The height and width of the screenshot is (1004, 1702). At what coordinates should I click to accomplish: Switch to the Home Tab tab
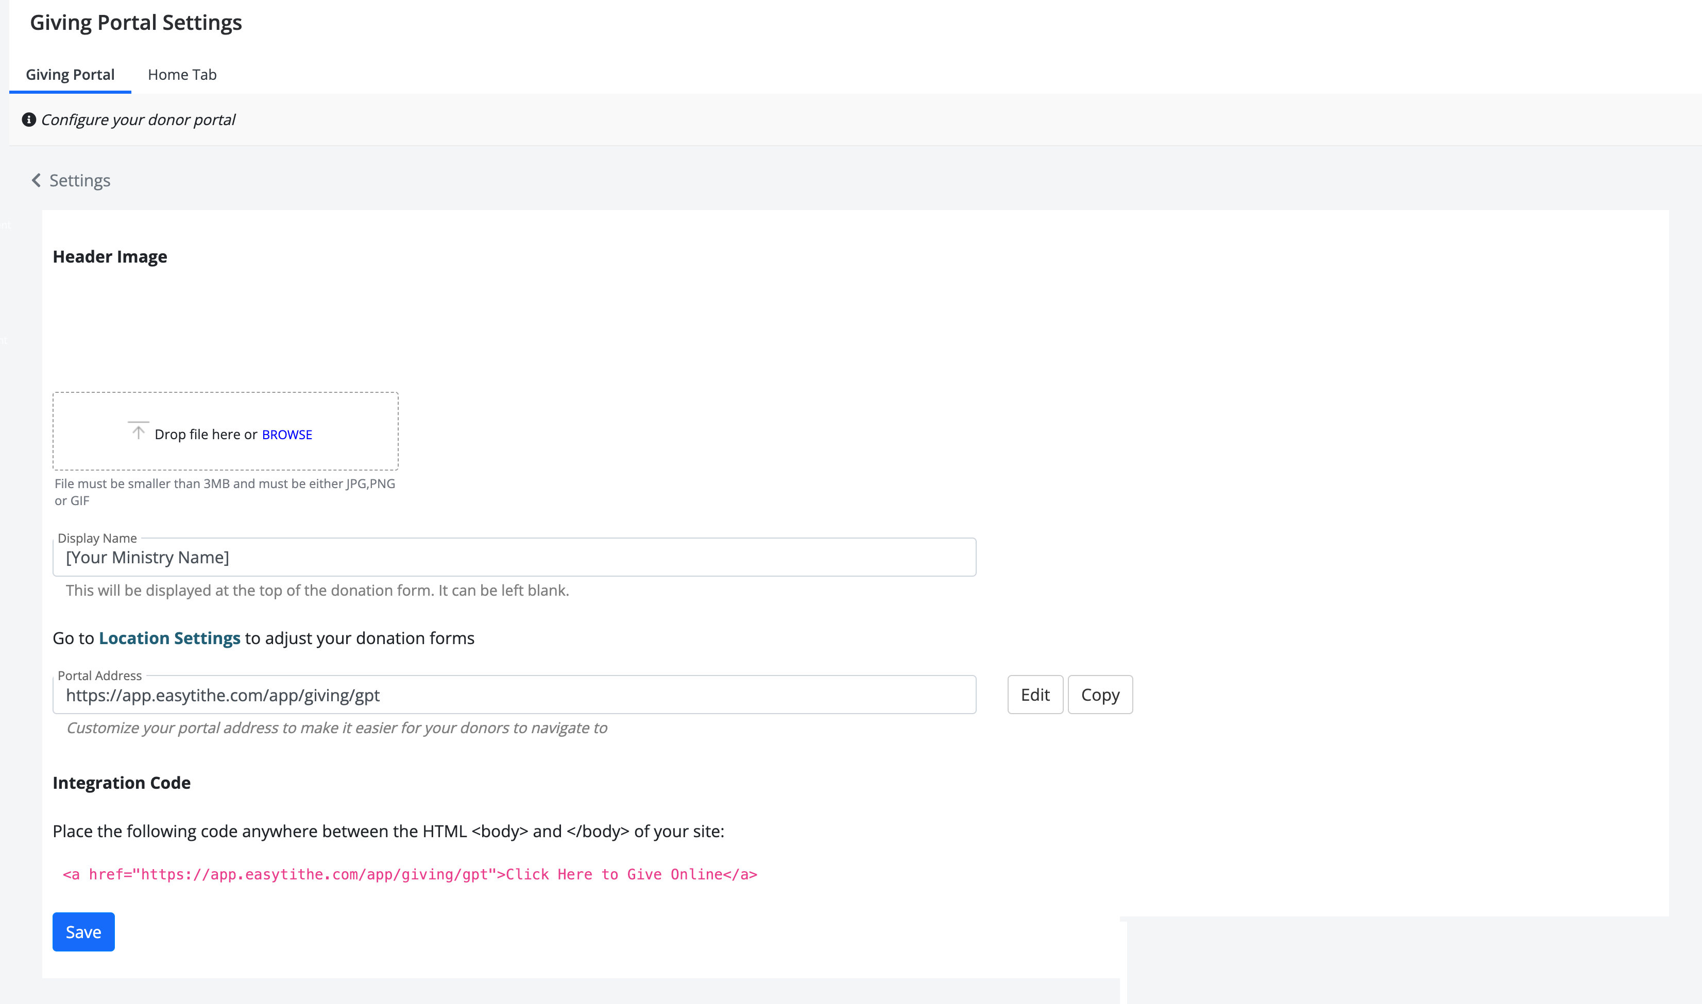pyautogui.click(x=182, y=75)
